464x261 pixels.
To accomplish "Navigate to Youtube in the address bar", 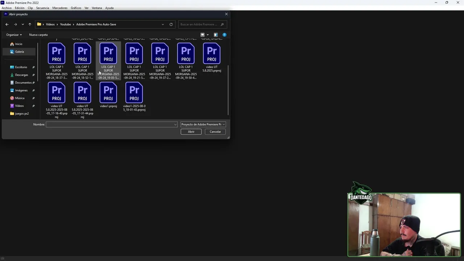I will point(66,24).
